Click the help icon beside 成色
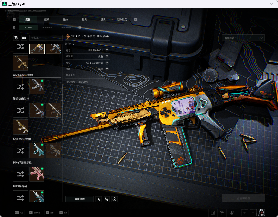The image size is (278, 217). point(107,63)
